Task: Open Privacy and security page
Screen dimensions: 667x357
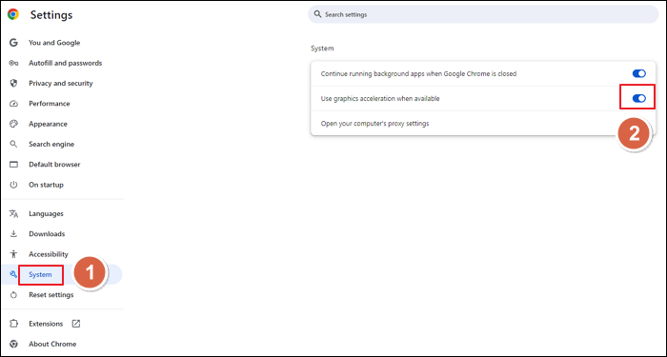Action: coord(61,84)
